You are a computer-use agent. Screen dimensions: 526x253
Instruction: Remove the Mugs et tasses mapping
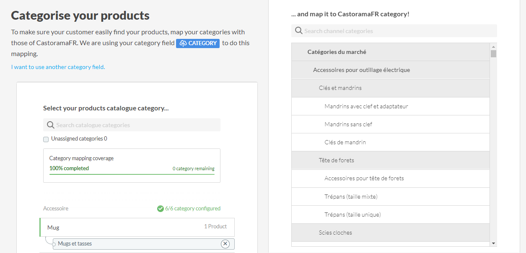coord(225,244)
